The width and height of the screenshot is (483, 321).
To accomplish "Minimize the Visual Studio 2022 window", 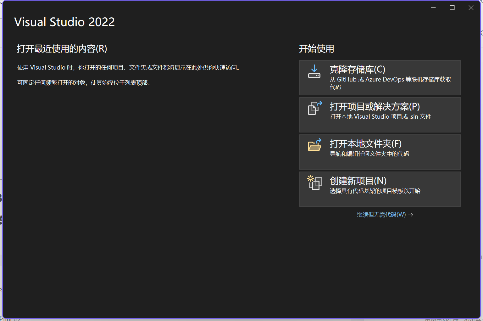I will pos(433,8).
